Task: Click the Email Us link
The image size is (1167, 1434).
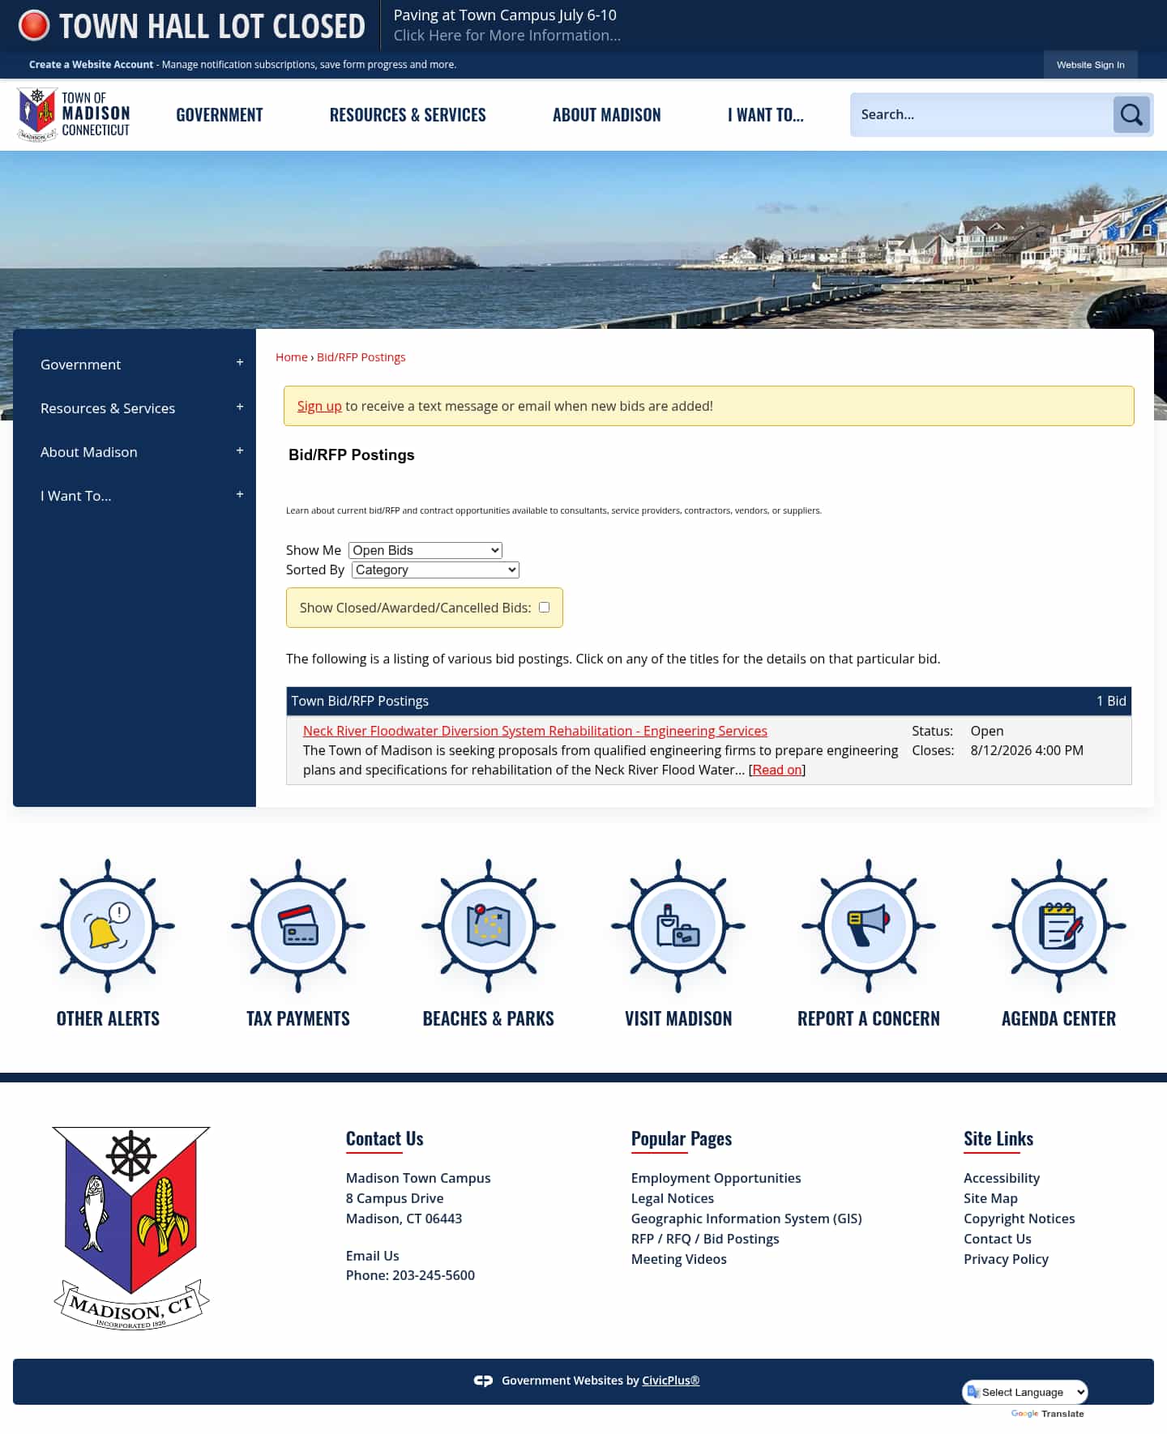Action: click(372, 1256)
